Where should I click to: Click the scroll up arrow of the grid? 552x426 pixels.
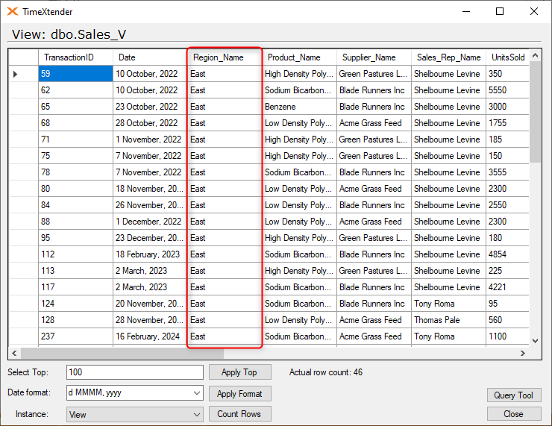coord(535,55)
